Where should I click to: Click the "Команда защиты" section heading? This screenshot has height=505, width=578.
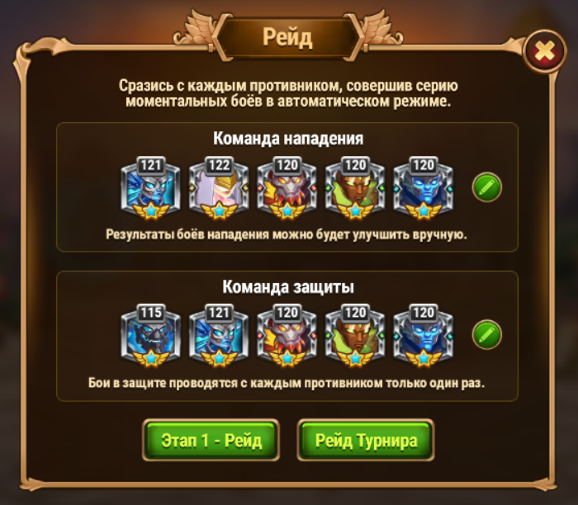[x=288, y=286]
